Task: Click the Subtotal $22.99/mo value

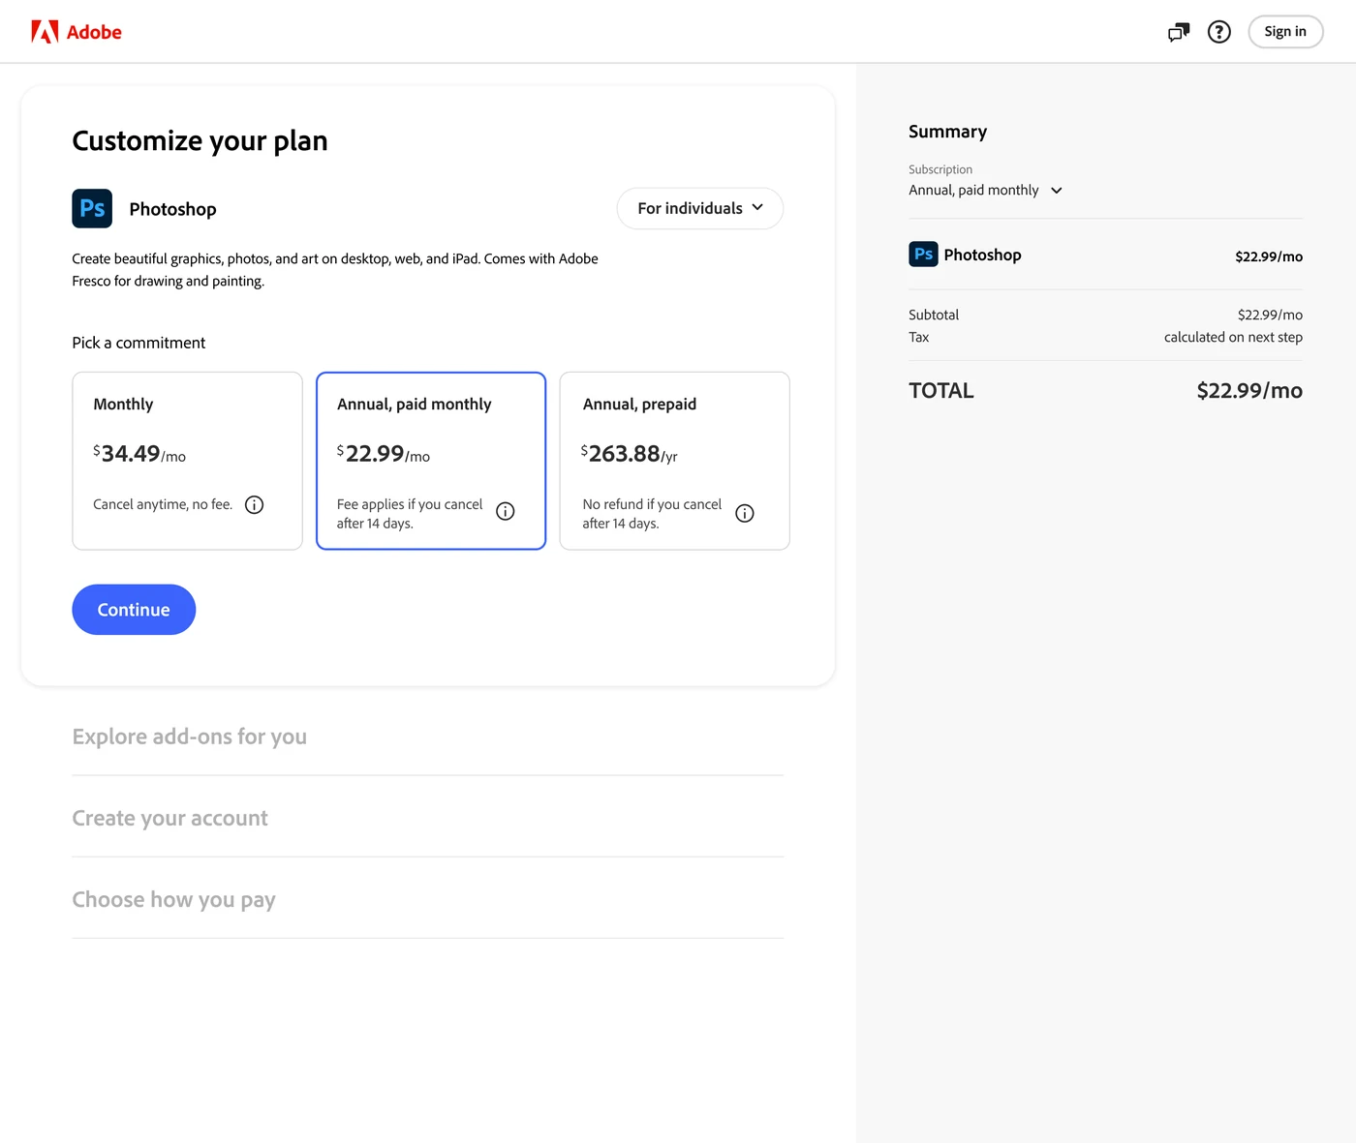Action: click(x=1270, y=315)
